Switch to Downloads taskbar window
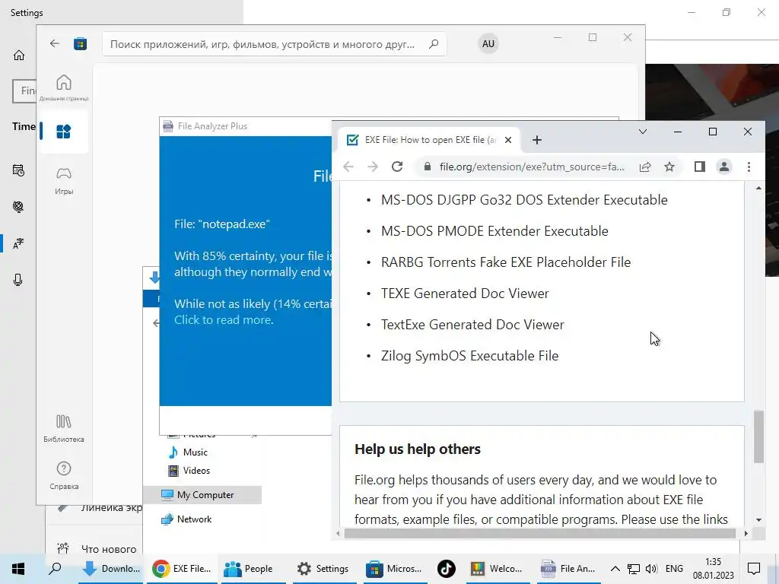 click(111, 569)
